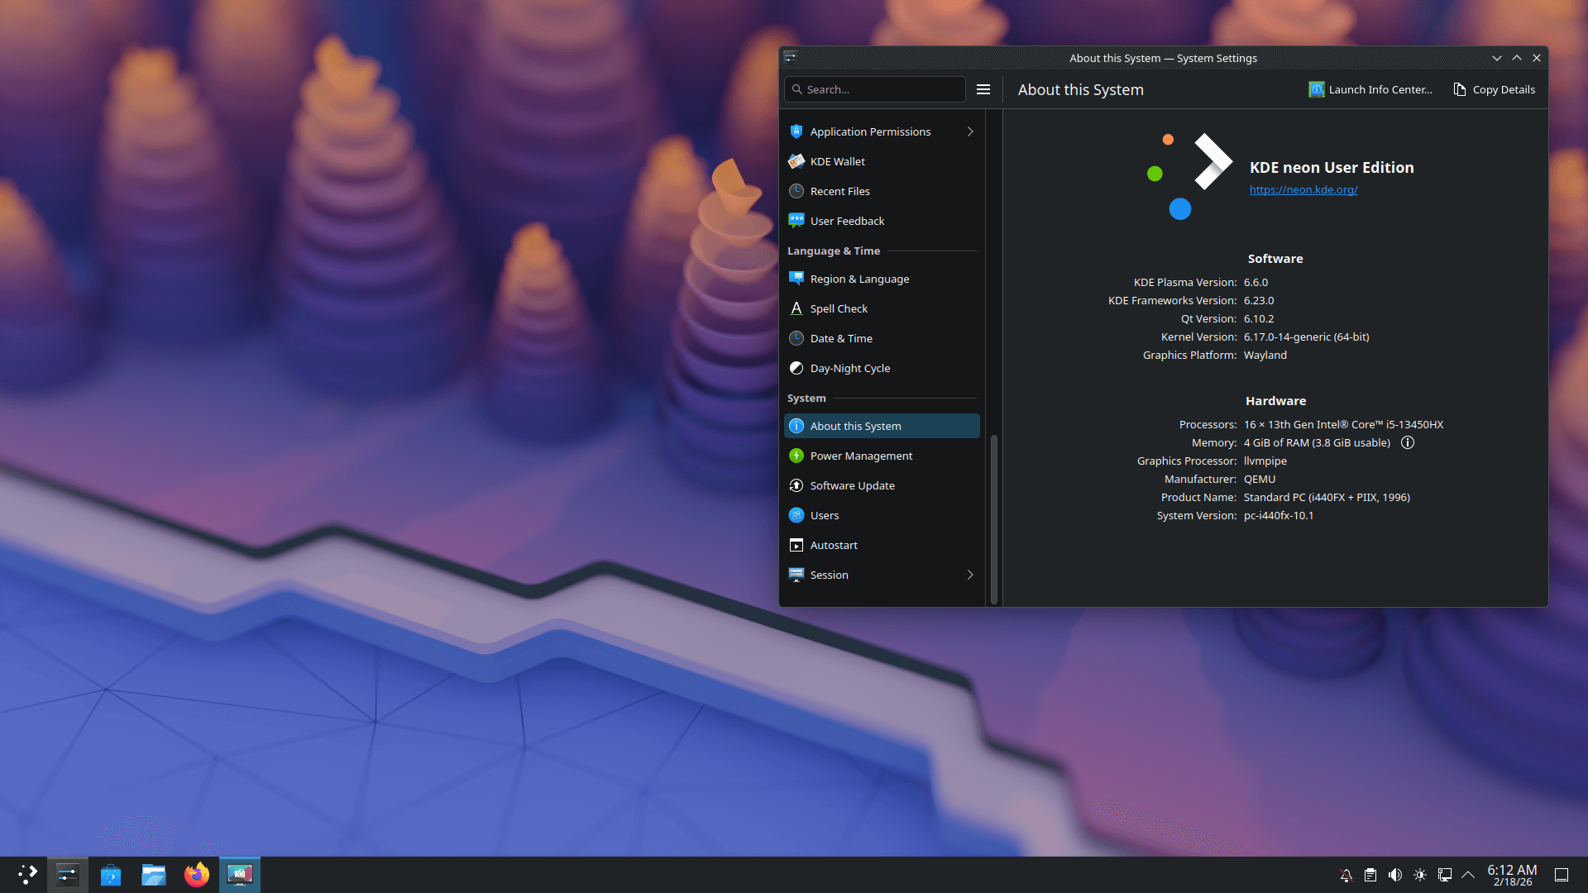Image resolution: width=1588 pixels, height=893 pixels.
Task: Toggle do not disturb via the bell icon
Action: point(1346,874)
